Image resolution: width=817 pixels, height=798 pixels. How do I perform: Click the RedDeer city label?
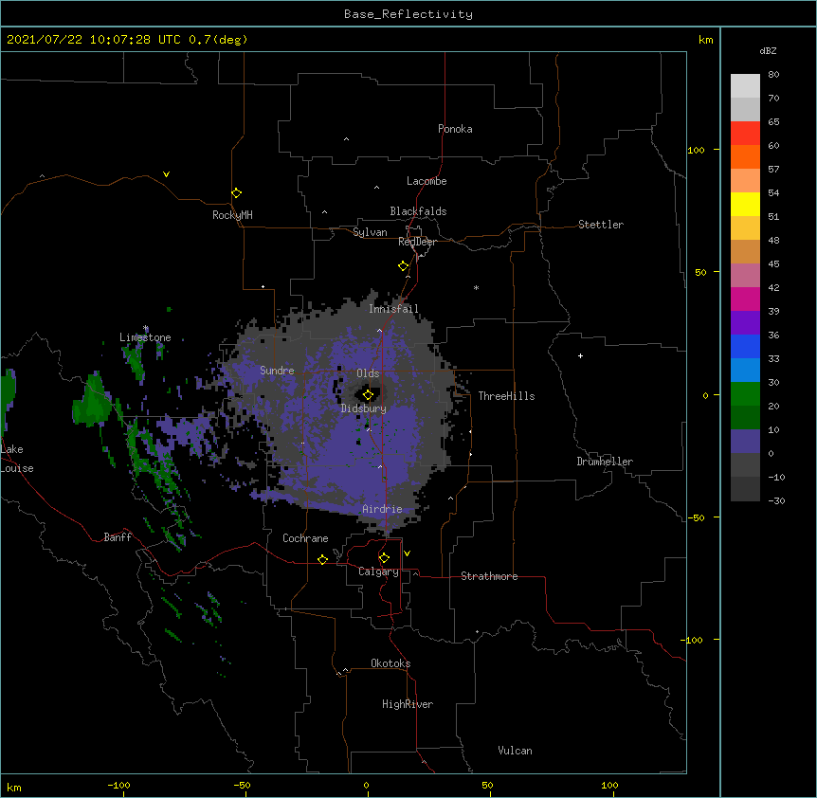(417, 242)
